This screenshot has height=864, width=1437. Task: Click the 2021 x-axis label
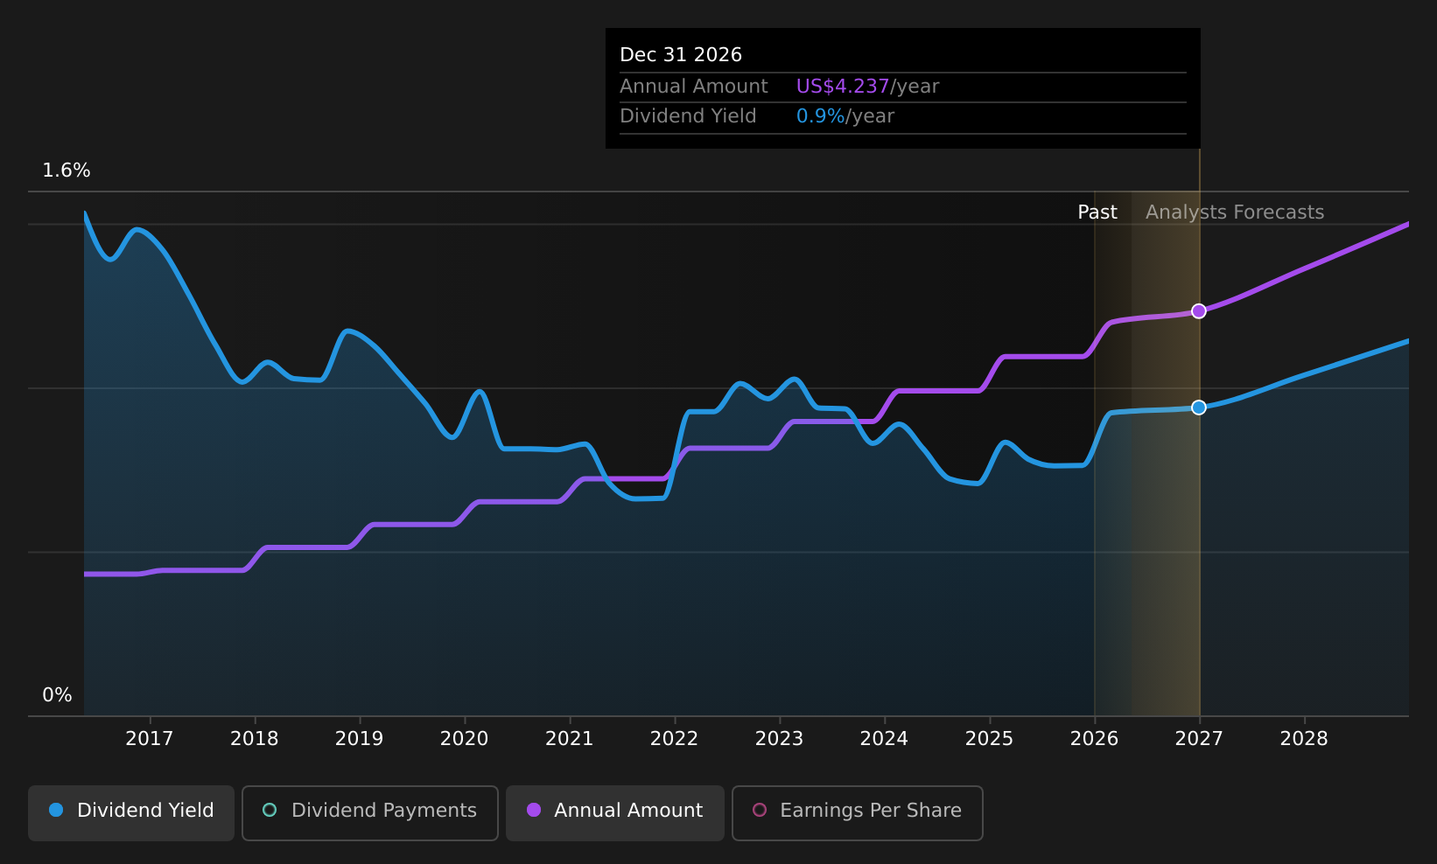[x=570, y=739]
